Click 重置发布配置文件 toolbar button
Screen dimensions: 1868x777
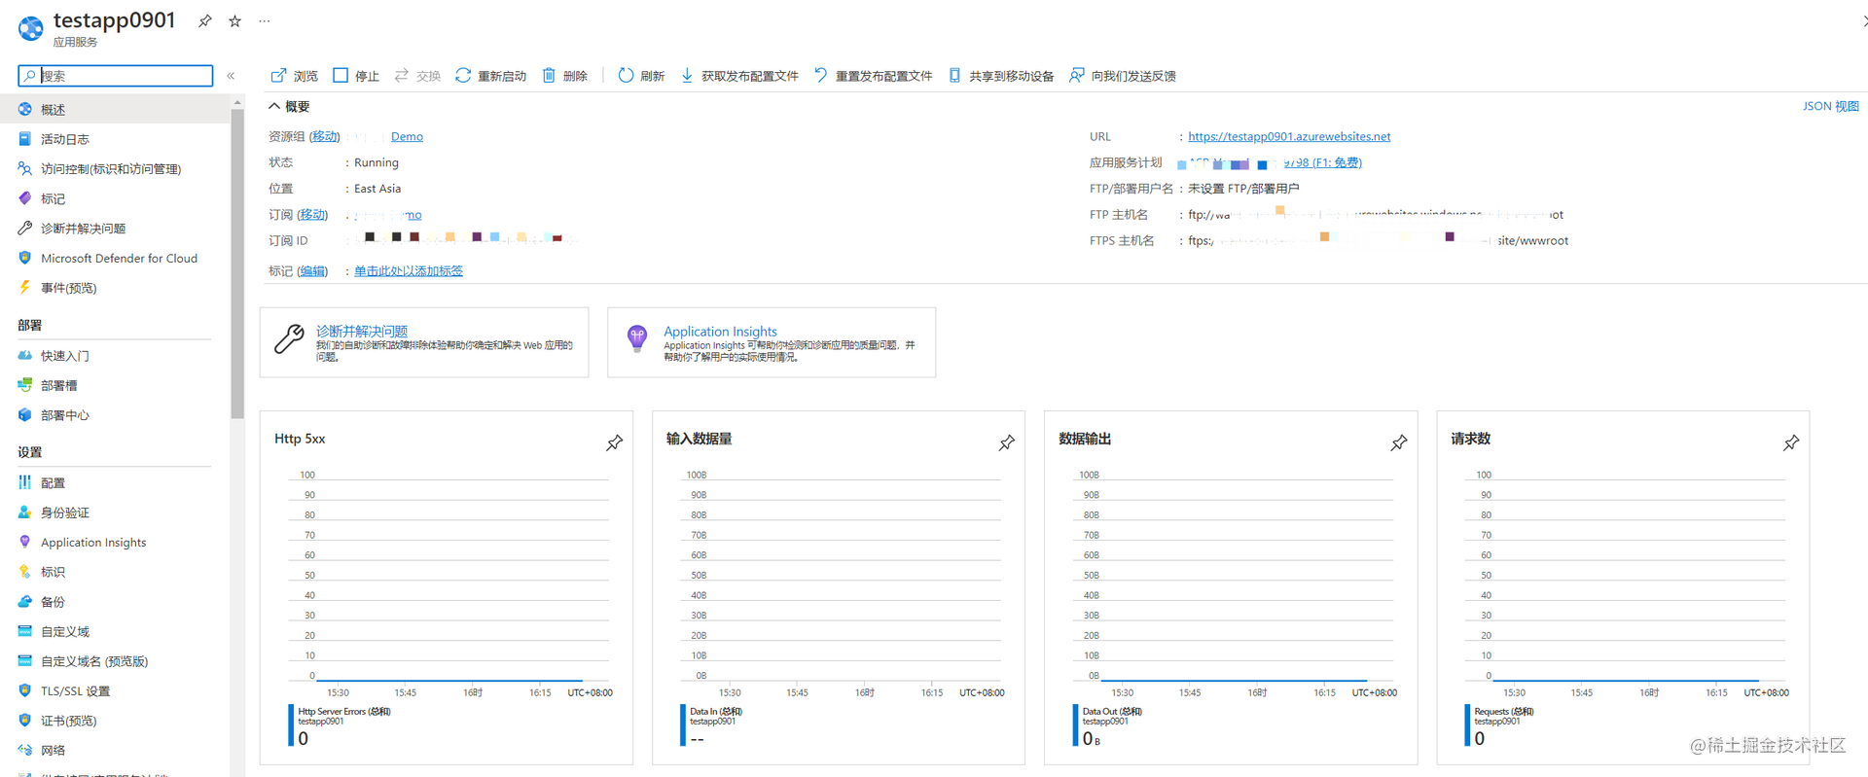(873, 76)
